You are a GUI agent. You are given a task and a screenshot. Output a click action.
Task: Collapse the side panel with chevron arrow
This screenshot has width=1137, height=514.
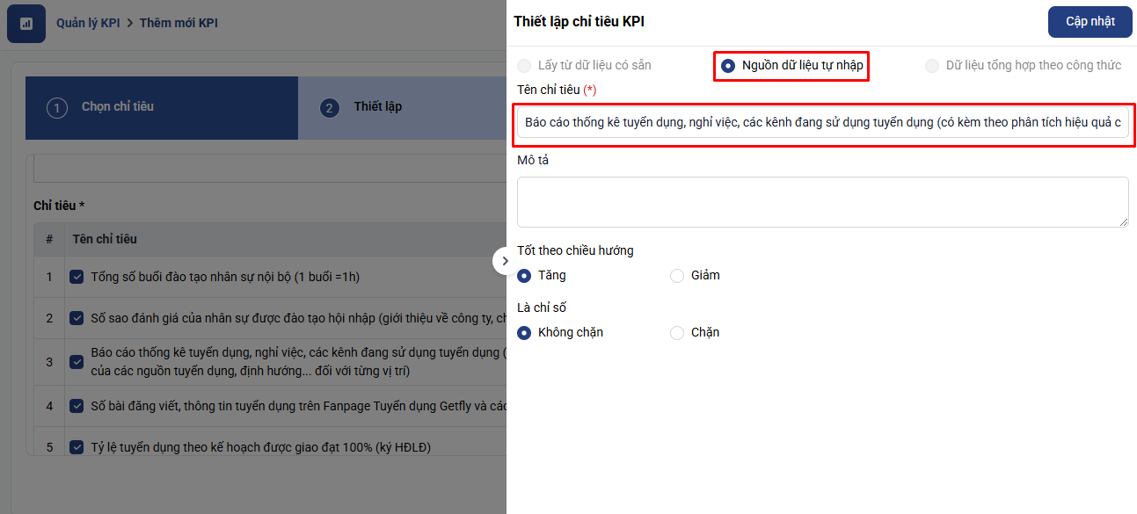505,261
